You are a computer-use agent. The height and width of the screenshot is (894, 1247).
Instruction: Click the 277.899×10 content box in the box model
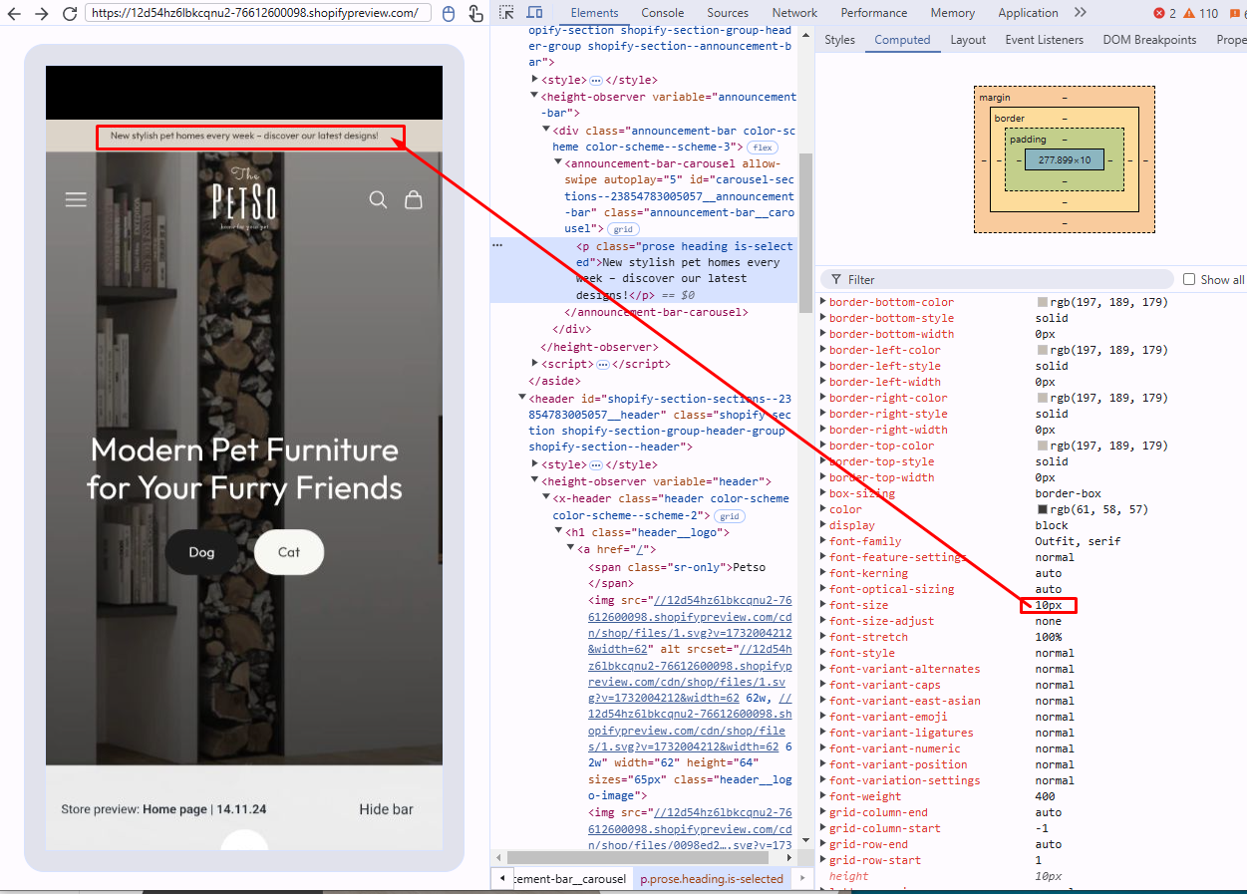pyautogui.click(x=1064, y=159)
